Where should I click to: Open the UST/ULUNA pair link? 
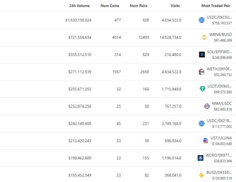[221, 138]
